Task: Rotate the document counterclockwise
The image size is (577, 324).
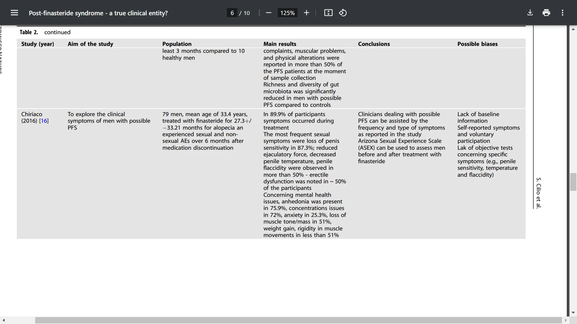Action: (x=343, y=13)
